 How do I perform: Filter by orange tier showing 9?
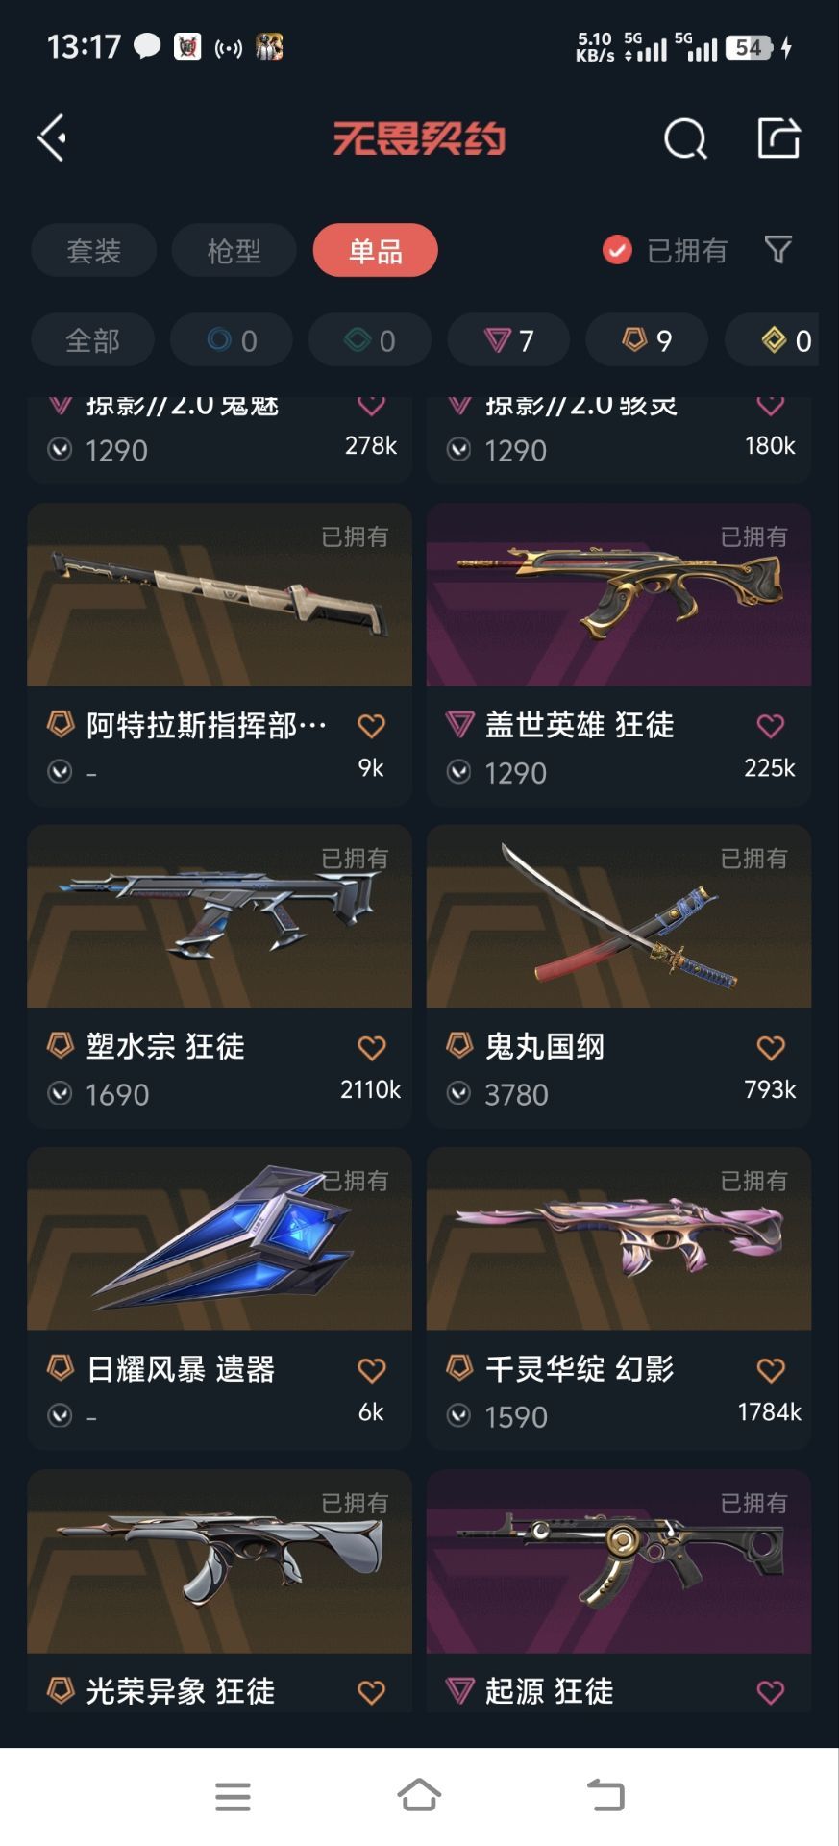647,340
